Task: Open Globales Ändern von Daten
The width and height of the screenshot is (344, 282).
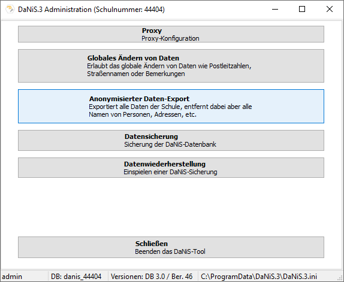Action: point(171,66)
